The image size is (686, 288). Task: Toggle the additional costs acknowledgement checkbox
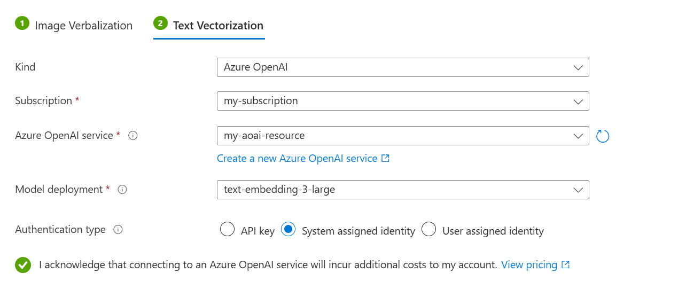click(x=23, y=265)
